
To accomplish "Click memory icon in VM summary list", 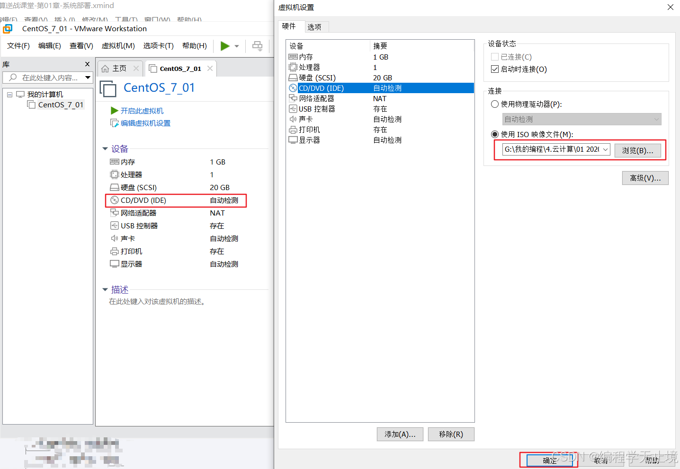I will pyautogui.click(x=115, y=162).
